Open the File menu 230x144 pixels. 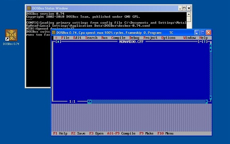65,38
